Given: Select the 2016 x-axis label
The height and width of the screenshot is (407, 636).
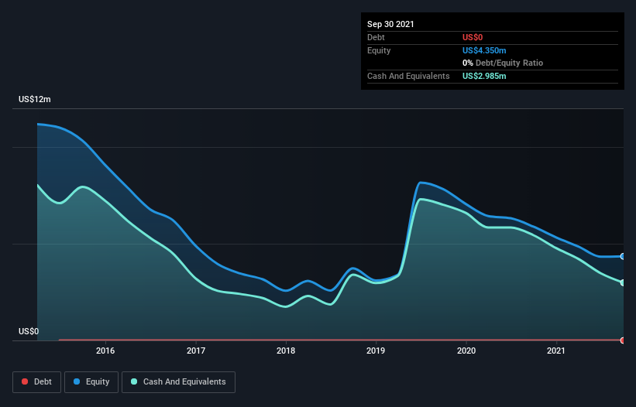Looking at the screenshot, I should click(x=105, y=351).
